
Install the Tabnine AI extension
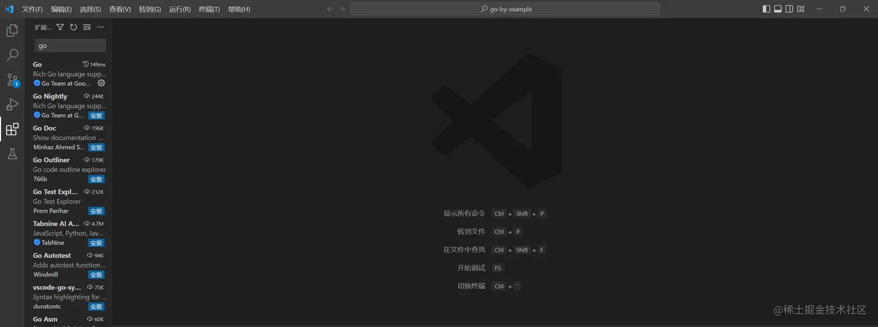[96, 243]
